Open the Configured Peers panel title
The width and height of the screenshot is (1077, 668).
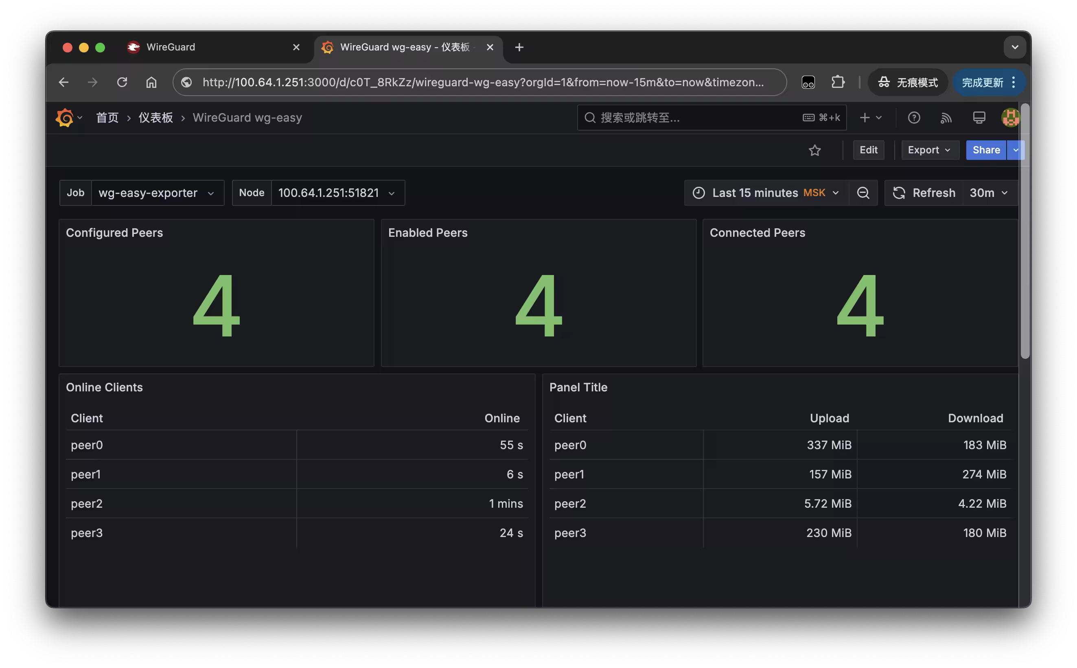114,233
